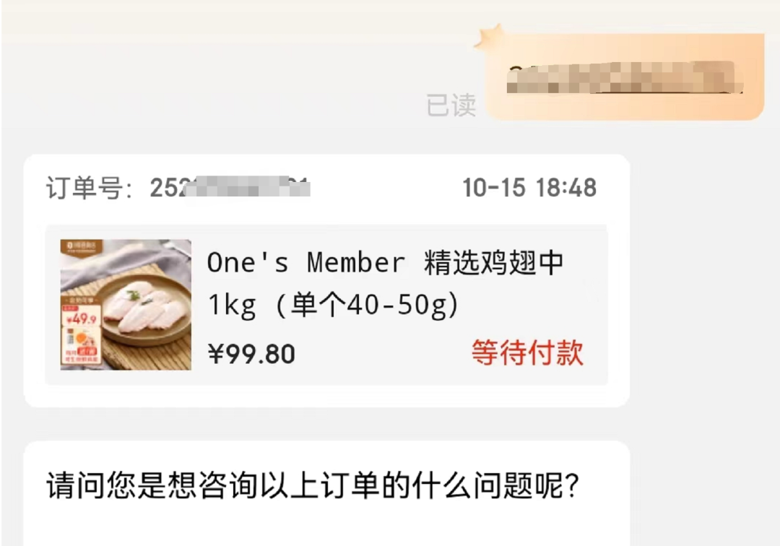Select the white order card header area

[x=326, y=188]
